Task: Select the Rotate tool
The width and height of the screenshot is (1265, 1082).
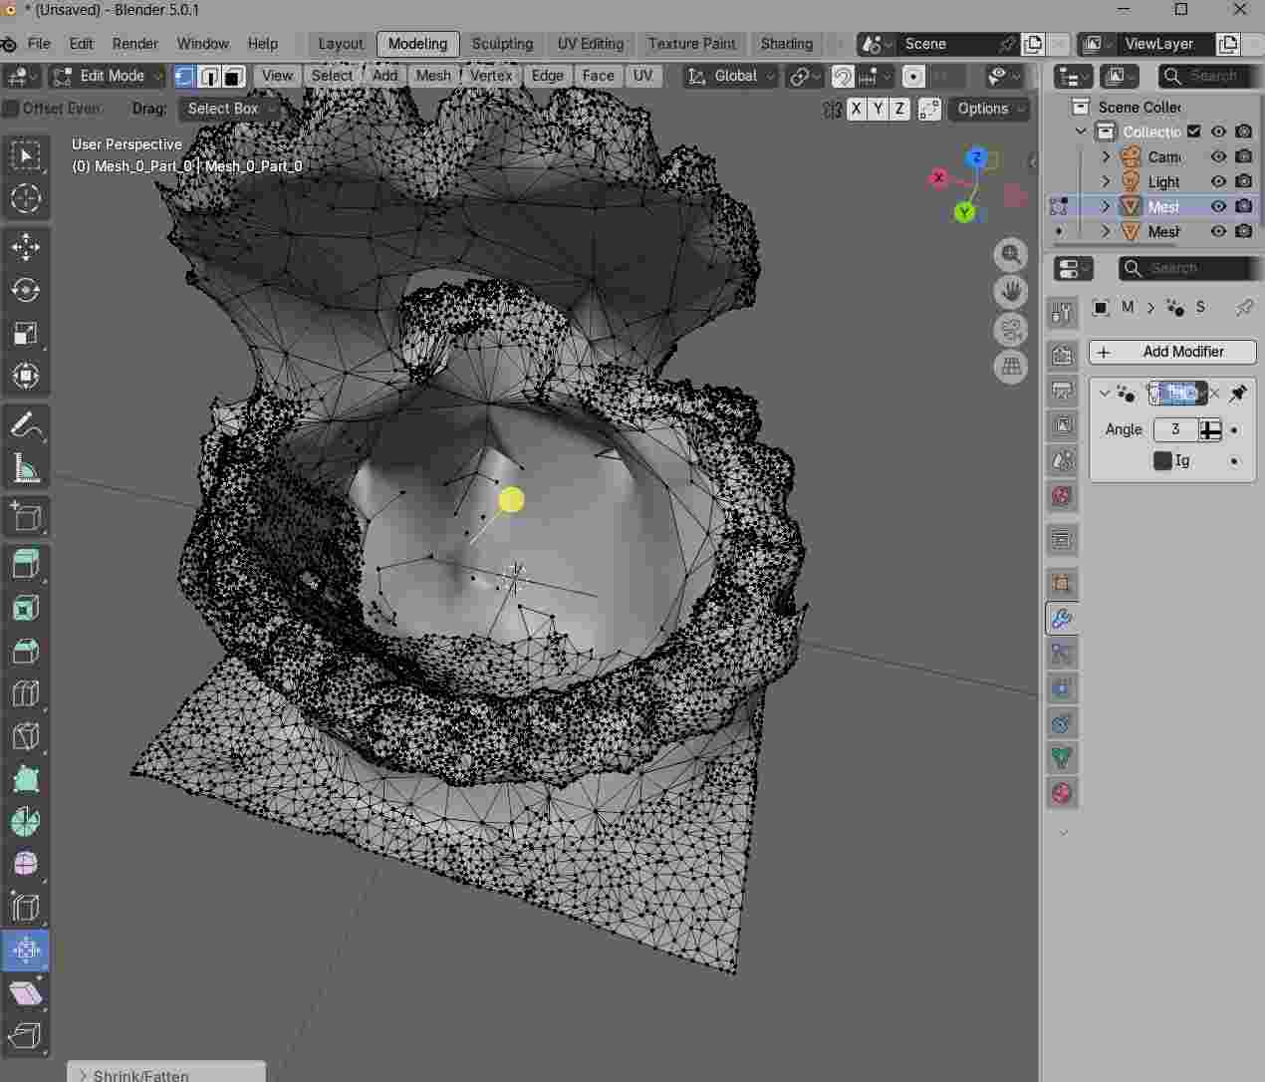Action: click(26, 290)
